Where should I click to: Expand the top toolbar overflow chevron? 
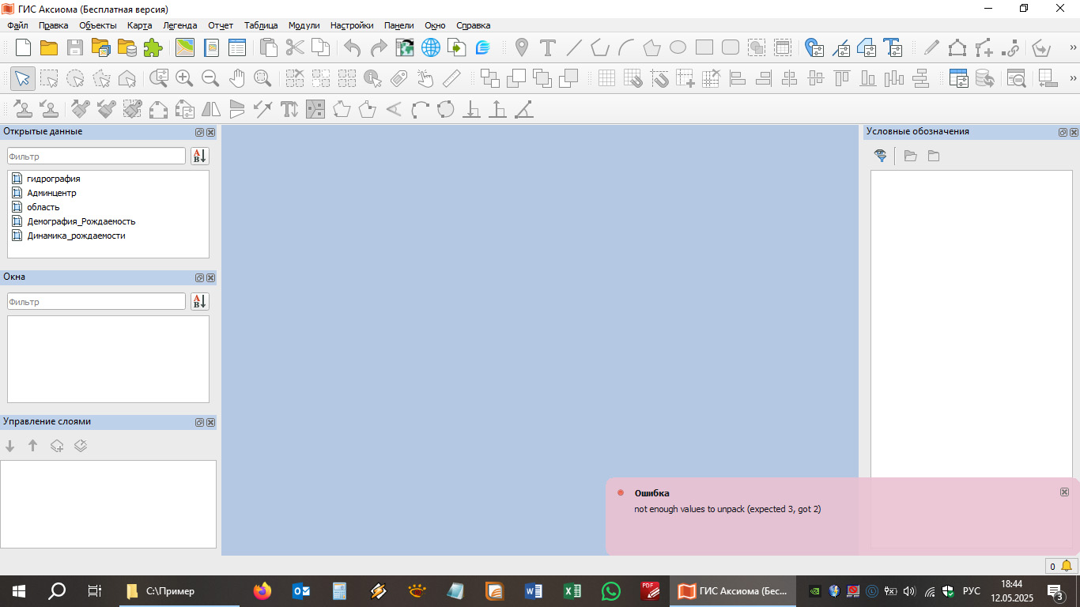[x=1073, y=47]
